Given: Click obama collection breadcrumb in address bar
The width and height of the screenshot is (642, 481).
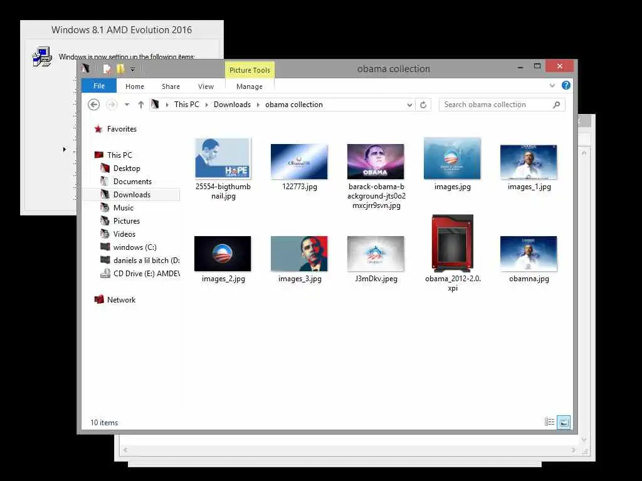Looking at the screenshot, I should (x=294, y=105).
